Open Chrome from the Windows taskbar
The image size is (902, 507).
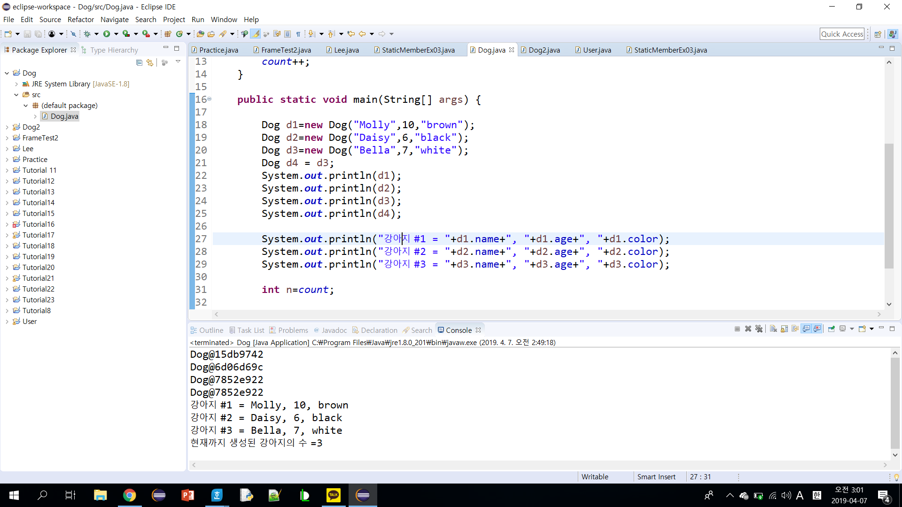click(129, 495)
